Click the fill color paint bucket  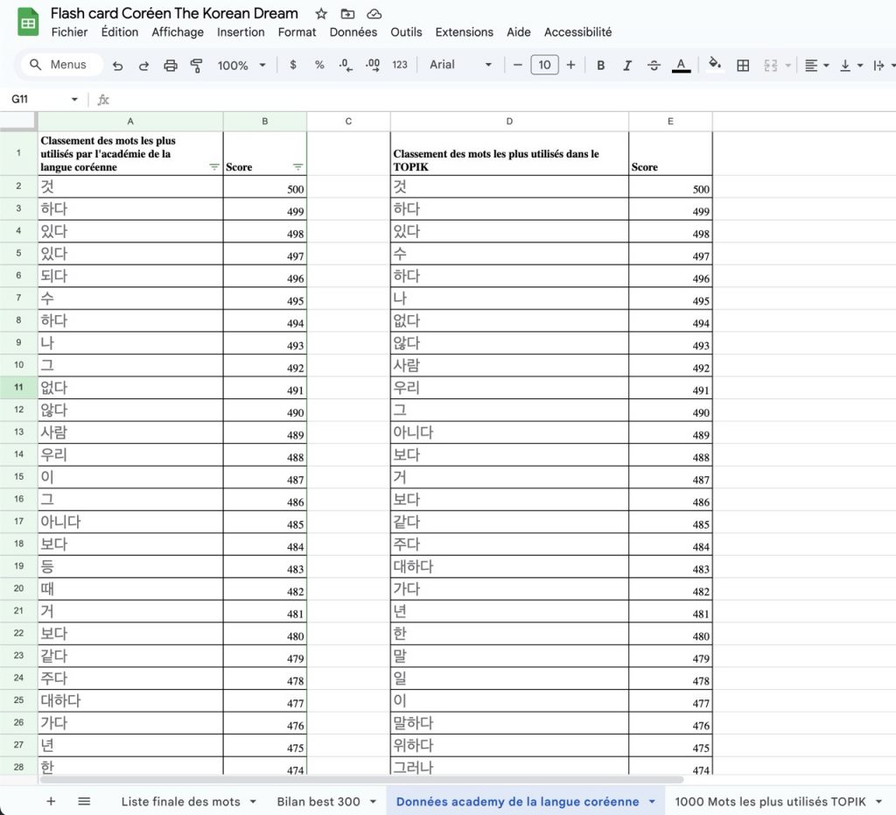point(715,65)
